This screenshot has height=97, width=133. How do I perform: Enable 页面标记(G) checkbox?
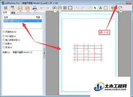pyautogui.click(x=4, y=32)
